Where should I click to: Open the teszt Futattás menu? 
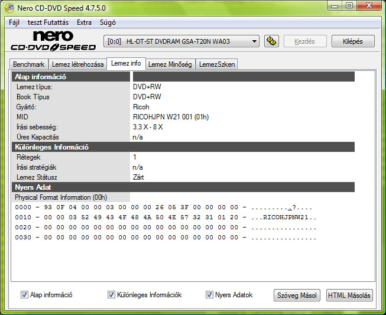pyautogui.click(x=48, y=22)
